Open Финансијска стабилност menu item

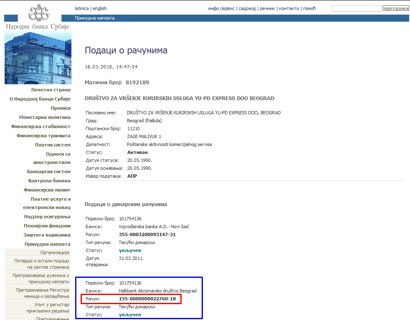point(40,126)
